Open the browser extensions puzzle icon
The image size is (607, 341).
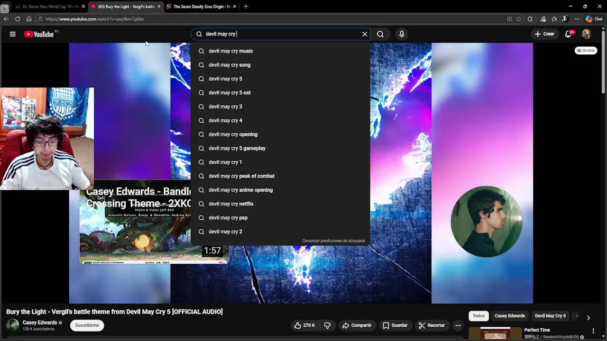click(x=530, y=19)
